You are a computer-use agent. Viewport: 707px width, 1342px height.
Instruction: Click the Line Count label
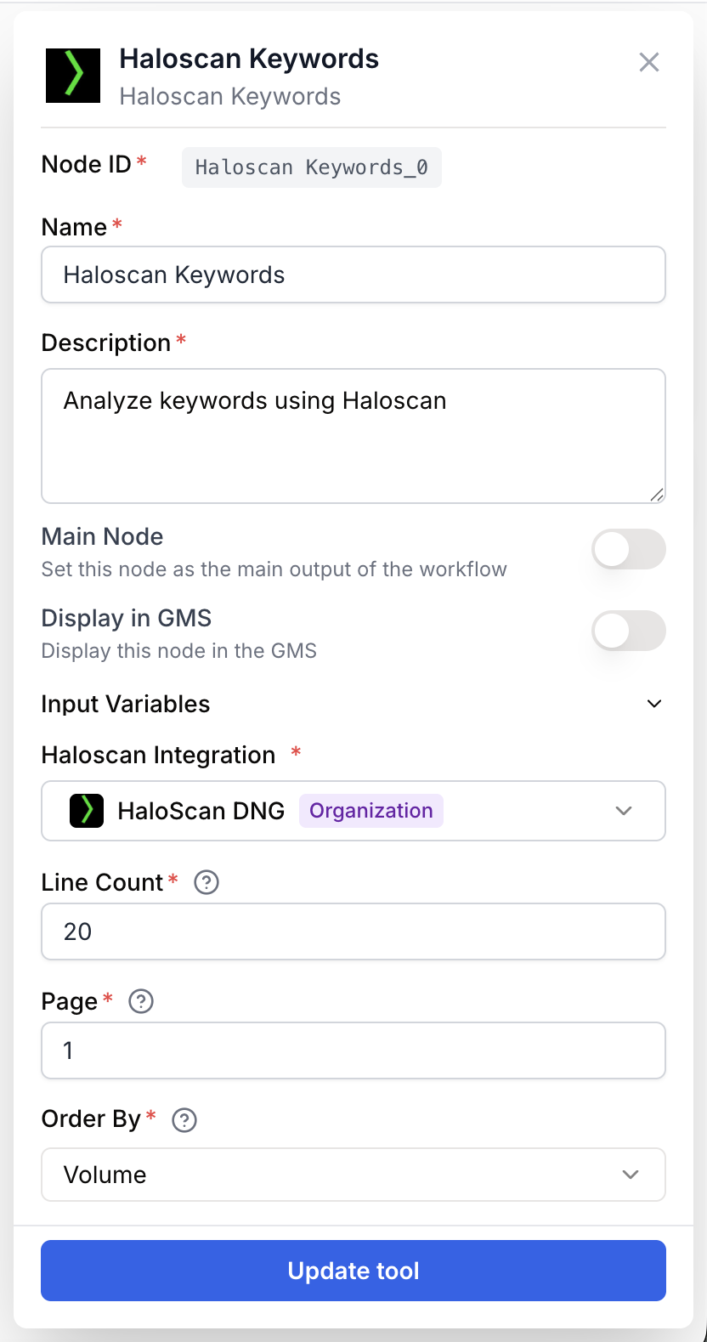102,882
